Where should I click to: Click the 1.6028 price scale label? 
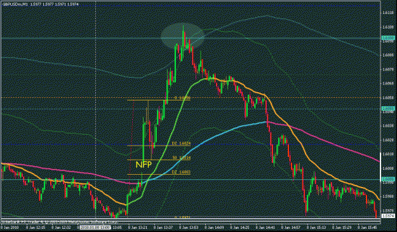[x=387, y=140]
